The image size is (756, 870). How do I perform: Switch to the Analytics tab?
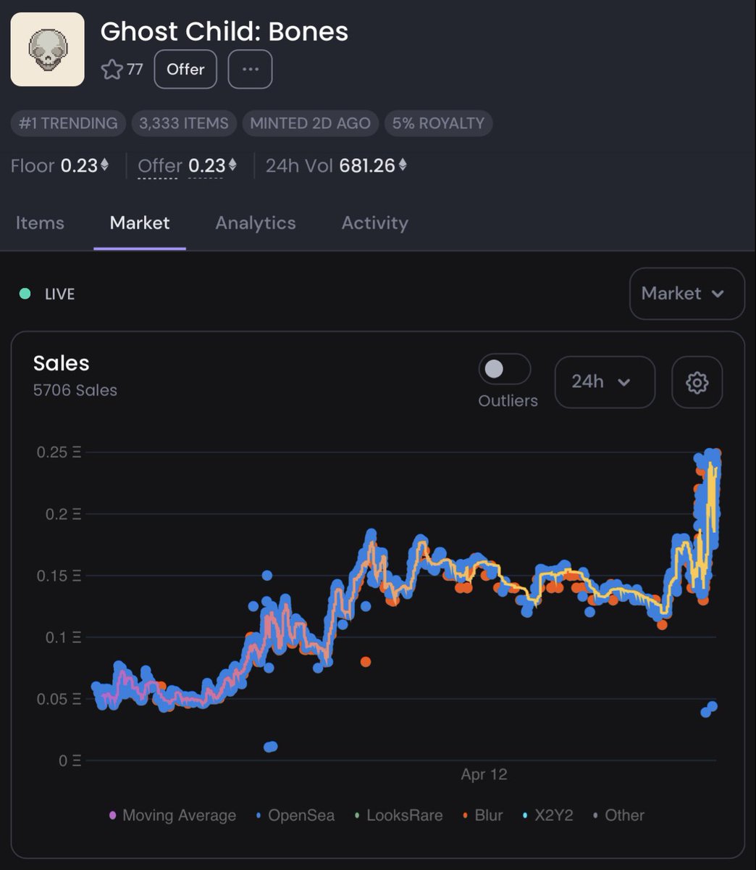point(256,223)
